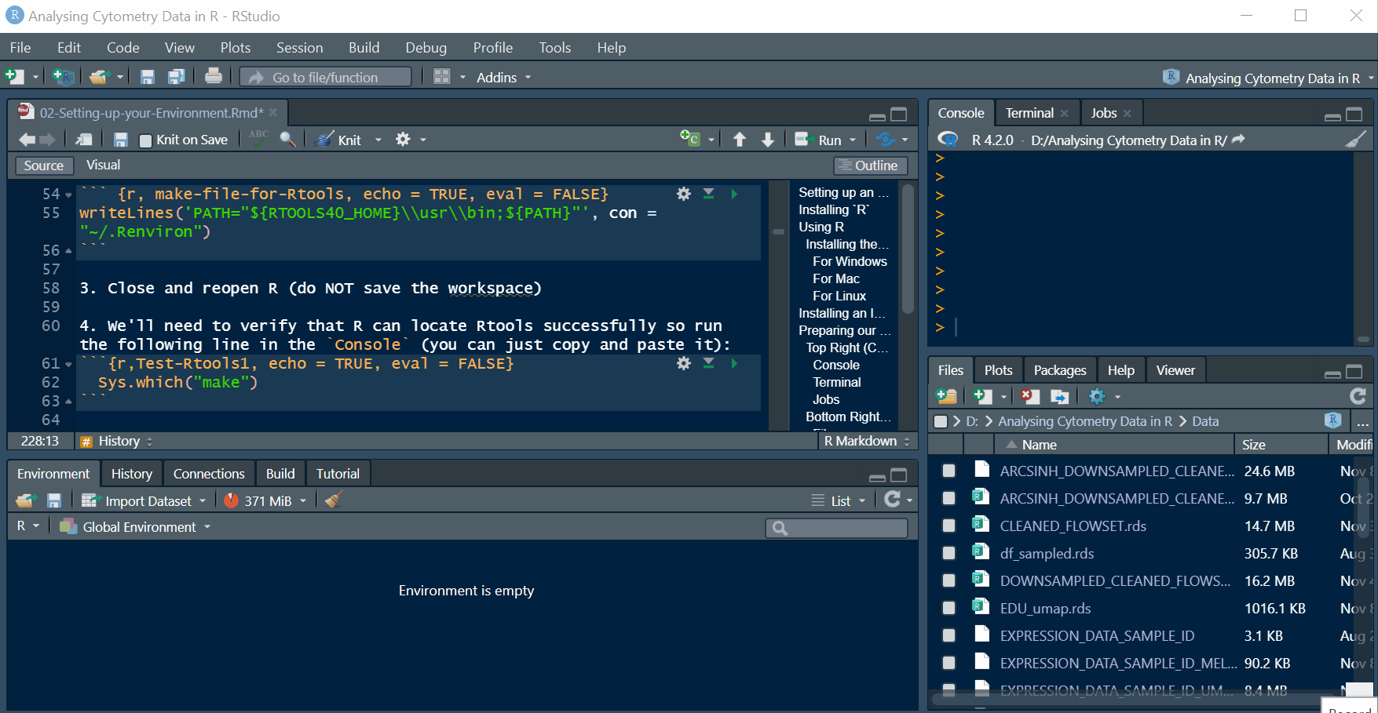The image size is (1378, 713).
Task: Refresh the Files pane listing
Action: coord(1358,396)
